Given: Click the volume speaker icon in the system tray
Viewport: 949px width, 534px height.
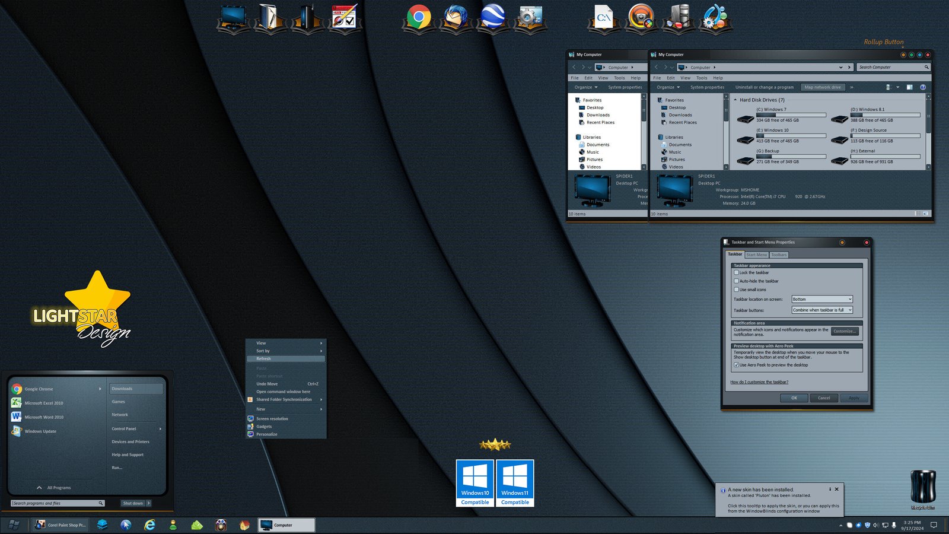Looking at the screenshot, I should [x=876, y=525].
